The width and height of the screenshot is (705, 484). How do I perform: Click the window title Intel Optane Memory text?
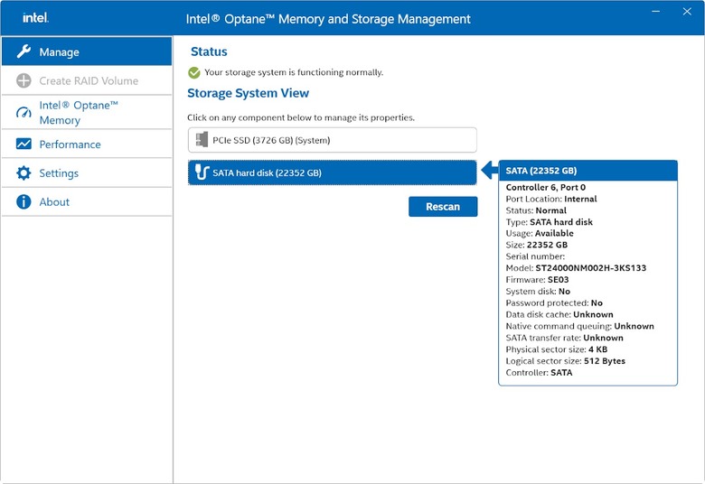(328, 19)
